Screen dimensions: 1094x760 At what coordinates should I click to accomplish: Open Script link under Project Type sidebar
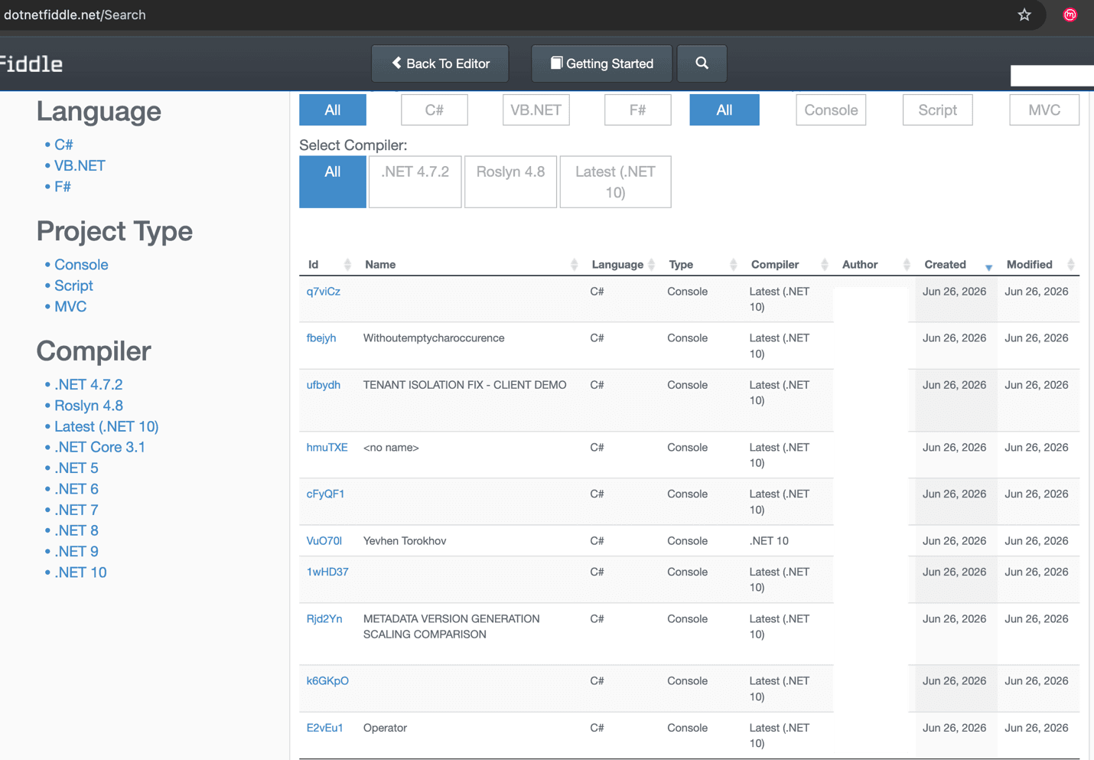pos(73,285)
